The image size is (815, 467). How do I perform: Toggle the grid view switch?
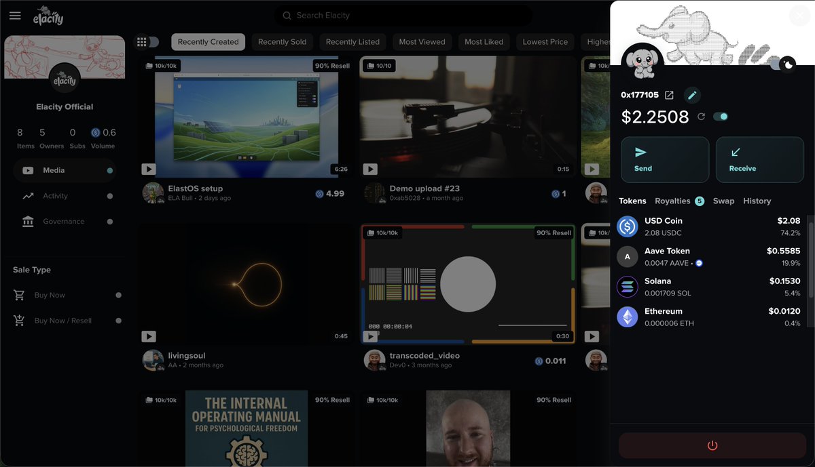(x=147, y=42)
